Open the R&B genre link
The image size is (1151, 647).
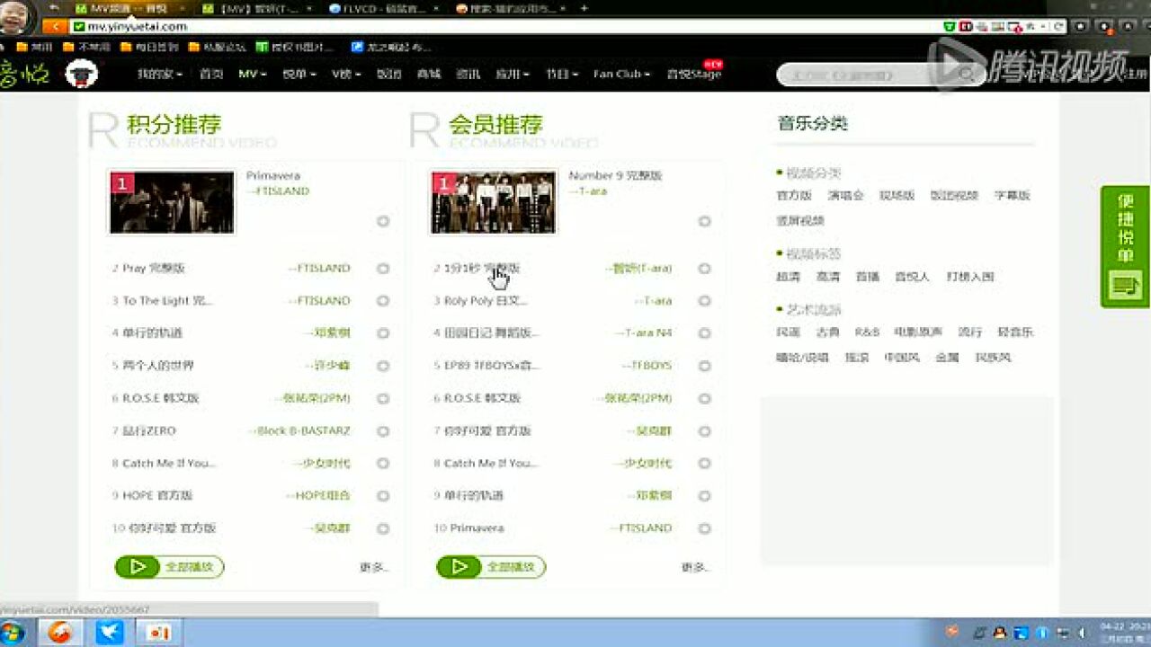click(x=867, y=332)
